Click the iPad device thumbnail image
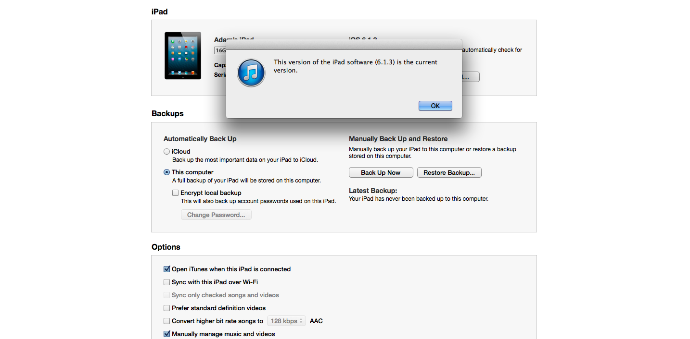Screen dimensions: 690x339 (183, 56)
